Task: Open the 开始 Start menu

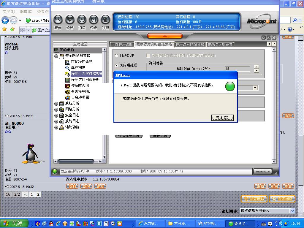Action: point(14,223)
